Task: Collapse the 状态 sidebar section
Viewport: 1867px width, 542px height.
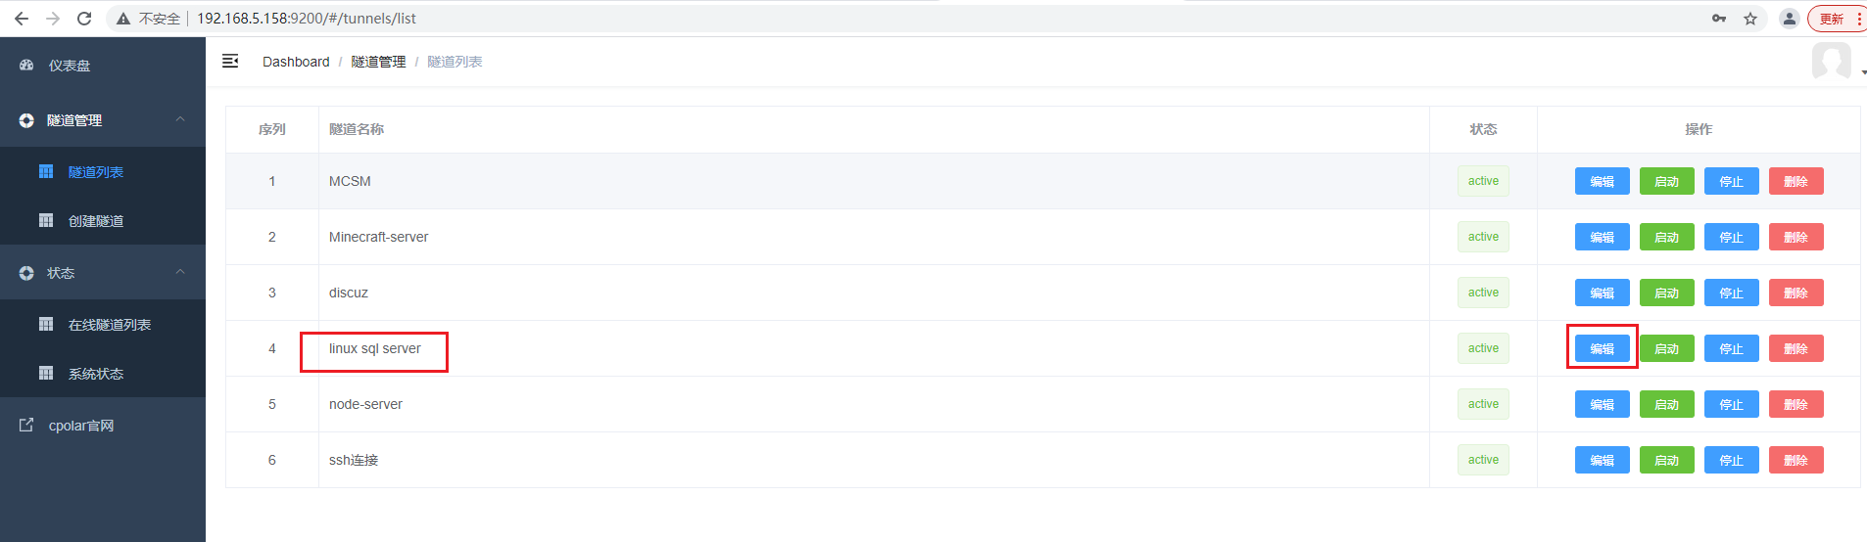Action: click(180, 272)
